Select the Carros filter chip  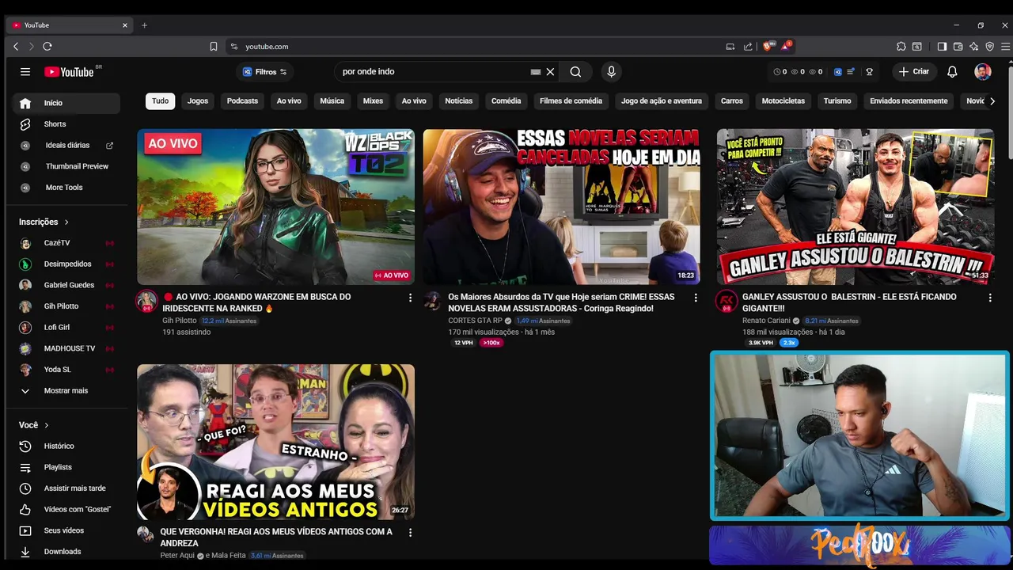(x=731, y=101)
